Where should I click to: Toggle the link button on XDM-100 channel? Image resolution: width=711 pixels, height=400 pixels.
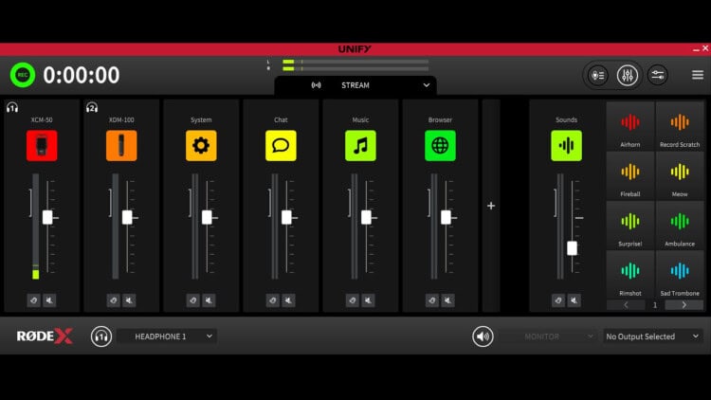(114, 300)
